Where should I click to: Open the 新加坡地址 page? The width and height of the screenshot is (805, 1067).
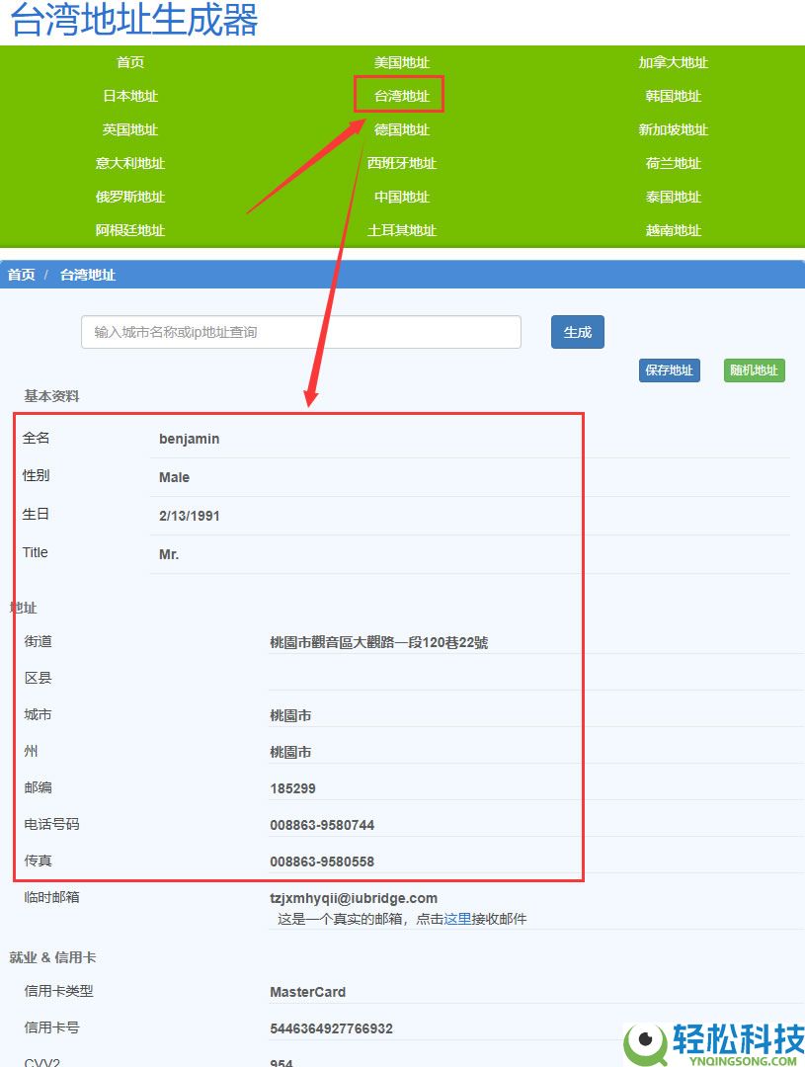[673, 129]
